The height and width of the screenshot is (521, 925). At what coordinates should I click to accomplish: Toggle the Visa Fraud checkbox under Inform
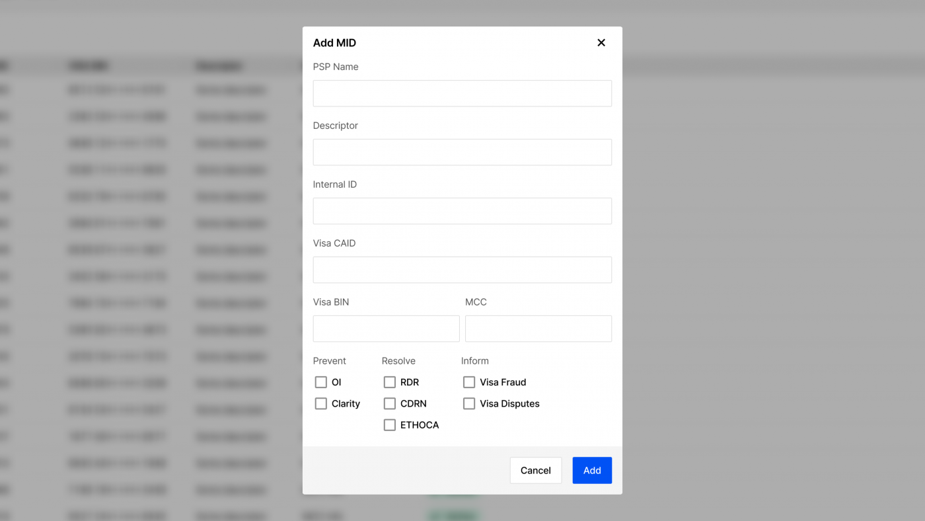[469, 382]
